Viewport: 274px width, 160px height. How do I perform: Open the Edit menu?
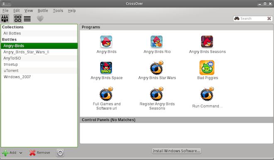(x=17, y=11)
